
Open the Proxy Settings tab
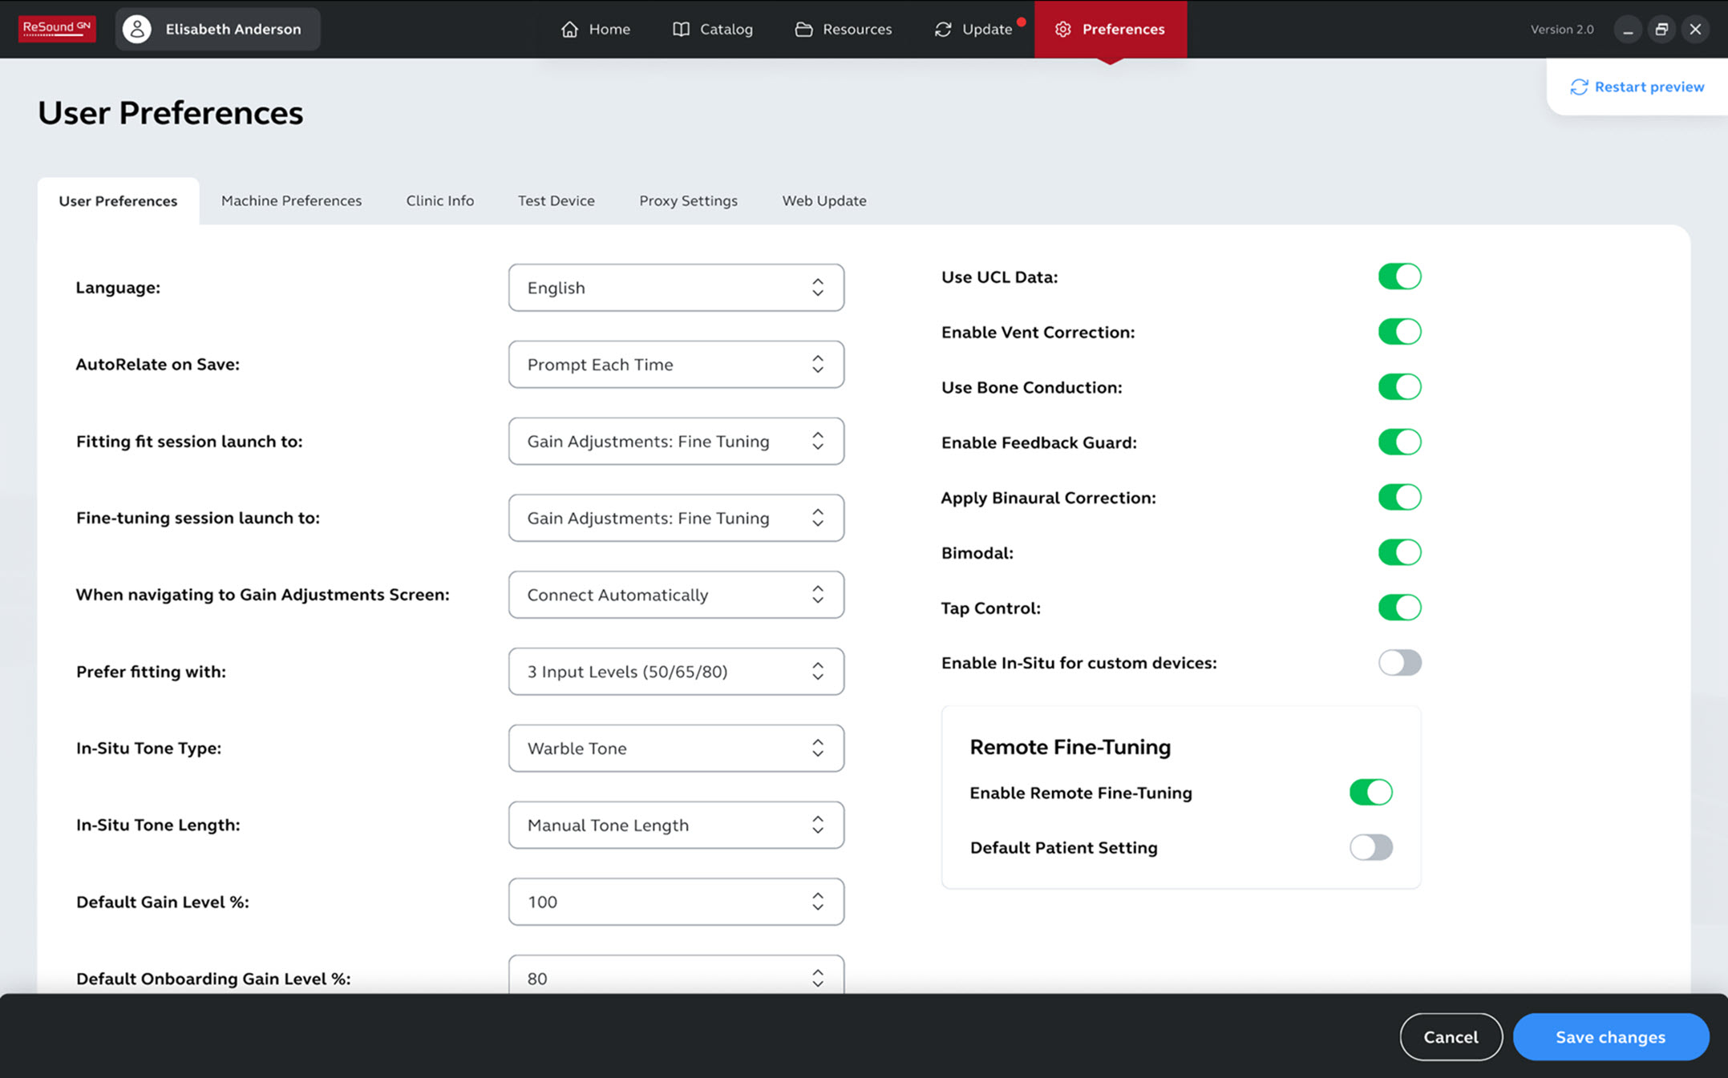click(688, 200)
